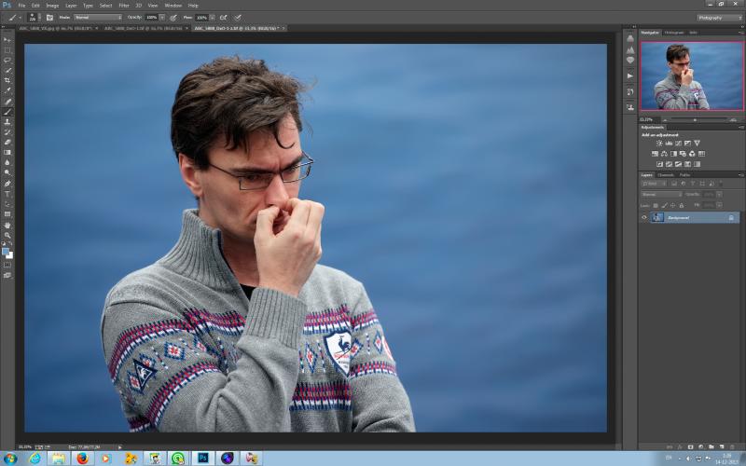Open Firefox from the taskbar
Viewport: 746px width, 466px height.
pyautogui.click(x=82, y=459)
